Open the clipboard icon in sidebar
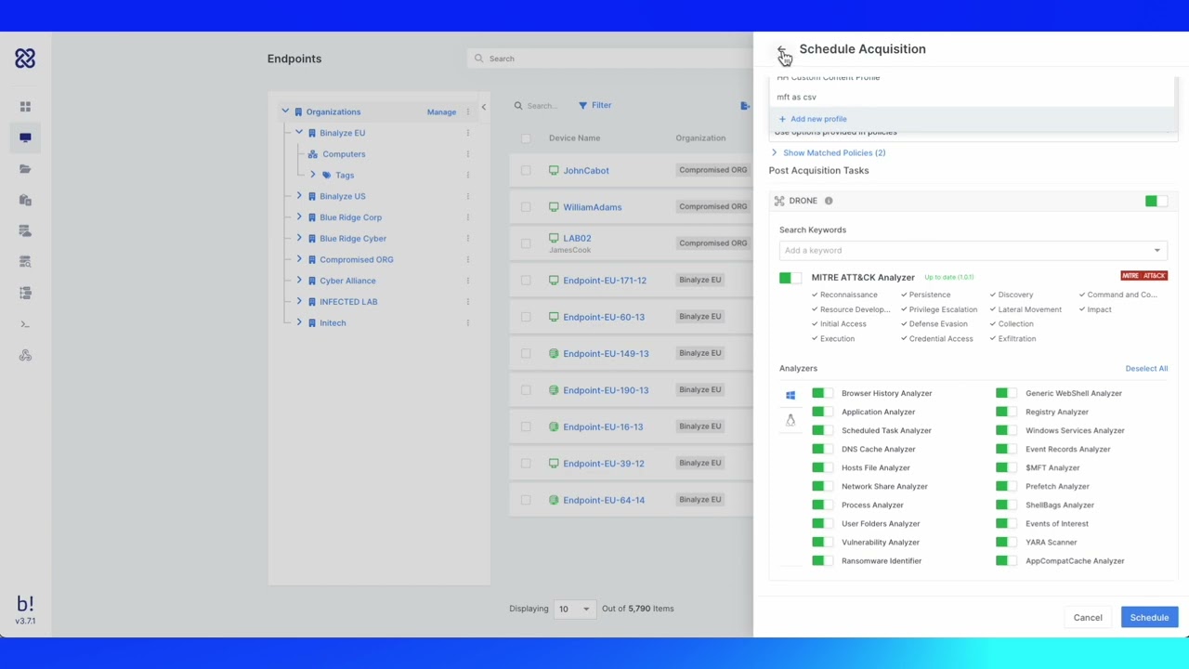The height and width of the screenshot is (669, 1189). coord(25,200)
